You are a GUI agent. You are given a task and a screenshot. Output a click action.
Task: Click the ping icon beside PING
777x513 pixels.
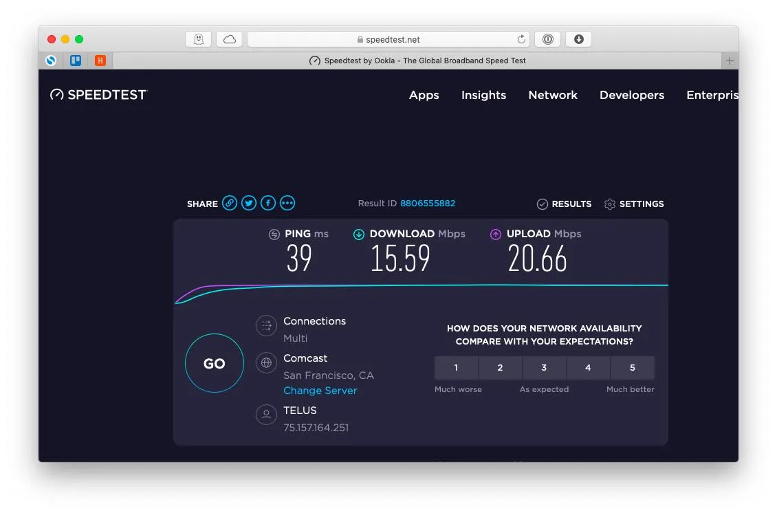point(274,234)
